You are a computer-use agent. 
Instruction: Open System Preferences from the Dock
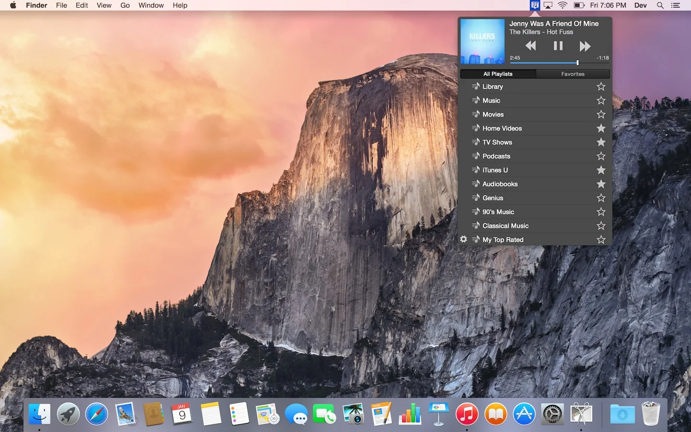(x=552, y=414)
